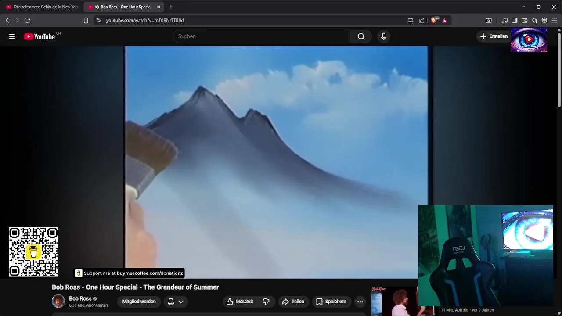Viewport: 562px width, 316px height.
Task: Open a new tab with plus button
Action: pos(171,7)
